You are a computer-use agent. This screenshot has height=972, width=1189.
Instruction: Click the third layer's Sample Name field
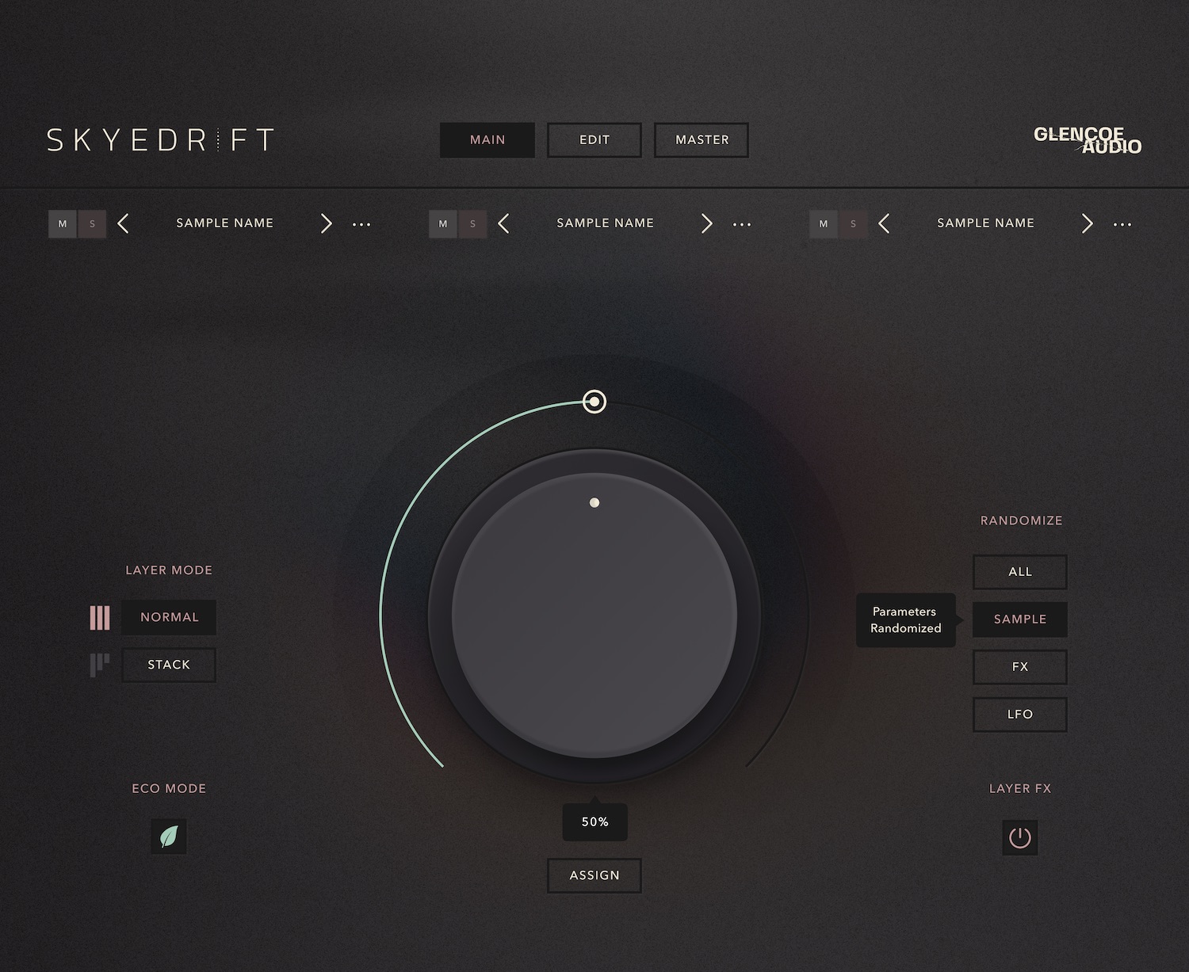(986, 223)
